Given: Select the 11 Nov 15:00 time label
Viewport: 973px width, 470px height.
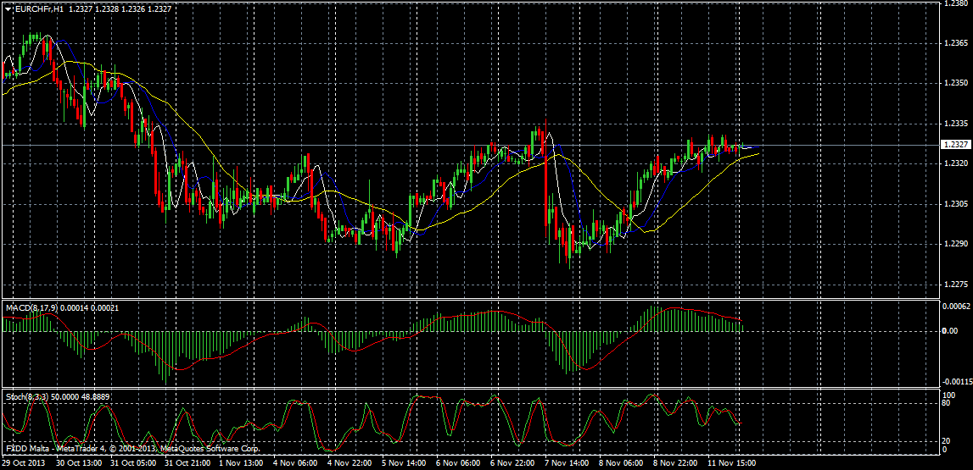Looking at the screenshot, I should (x=731, y=464).
